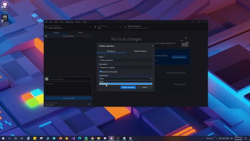
Task: Open the Edit menu
Action: 56,22
